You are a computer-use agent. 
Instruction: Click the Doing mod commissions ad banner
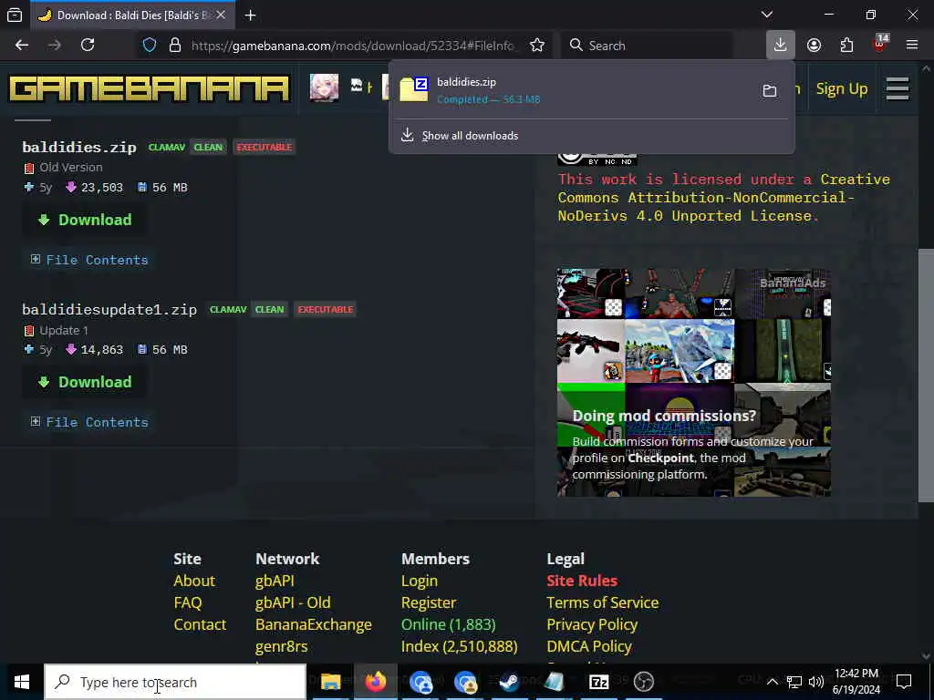pos(693,383)
